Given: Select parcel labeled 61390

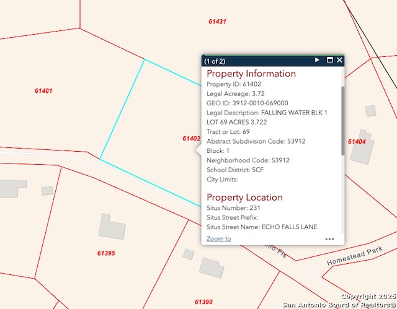Looking at the screenshot, I should pos(203,302).
